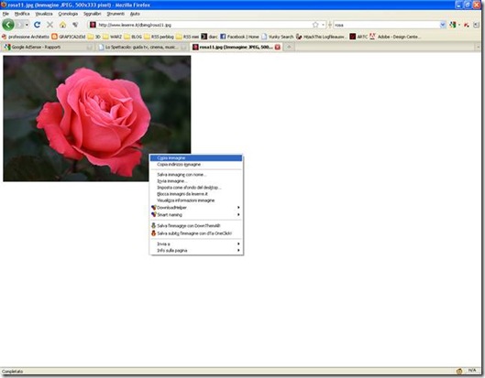
Task: Choose 'Copia immagine' from context menu
Action: pos(196,158)
